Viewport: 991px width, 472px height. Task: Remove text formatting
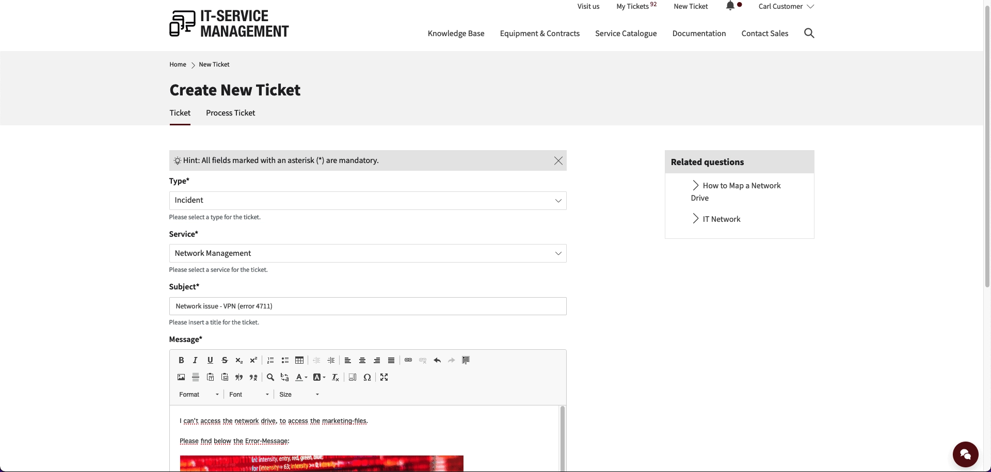pyautogui.click(x=335, y=377)
